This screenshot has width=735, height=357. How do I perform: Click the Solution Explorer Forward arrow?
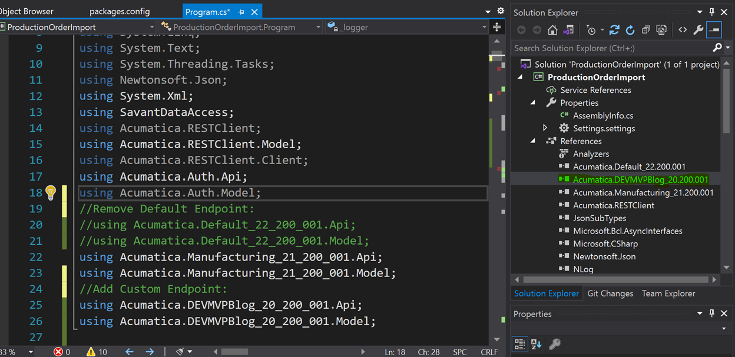[x=537, y=30]
